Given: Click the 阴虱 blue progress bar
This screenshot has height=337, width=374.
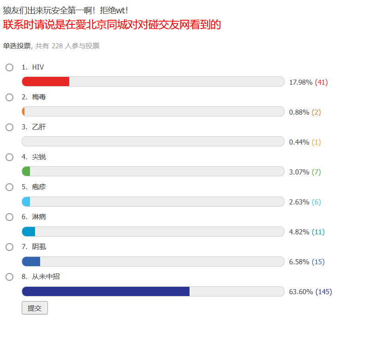Looking at the screenshot, I should click(31, 261).
